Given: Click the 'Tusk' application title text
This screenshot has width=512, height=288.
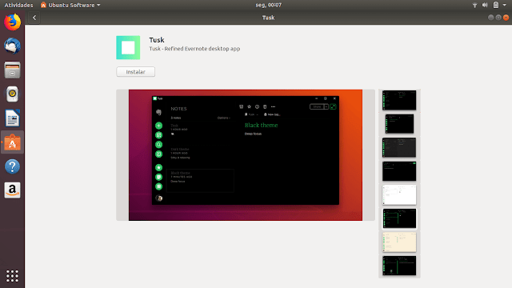Looking at the screenshot, I should tap(157, 40).
